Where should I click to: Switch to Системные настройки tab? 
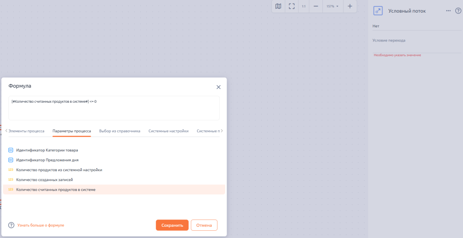168,131
